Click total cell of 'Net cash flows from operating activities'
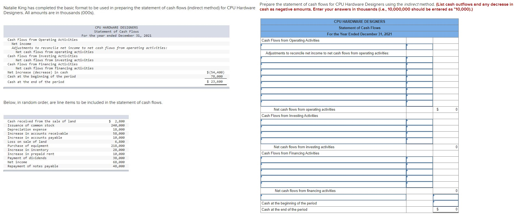The width and height of the screenshot is (521, 214). pyautogui.click(x=446, y=110)
